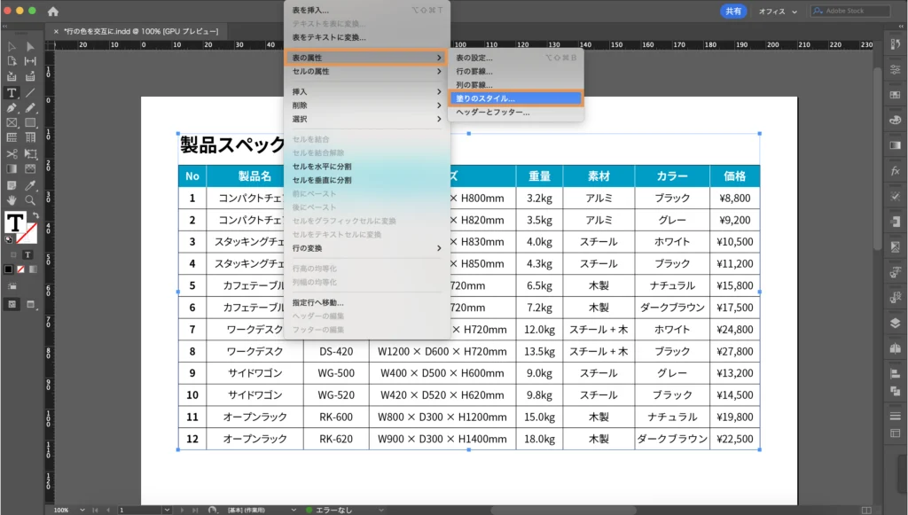Click the Home icon in title bar

click(53, 12)
